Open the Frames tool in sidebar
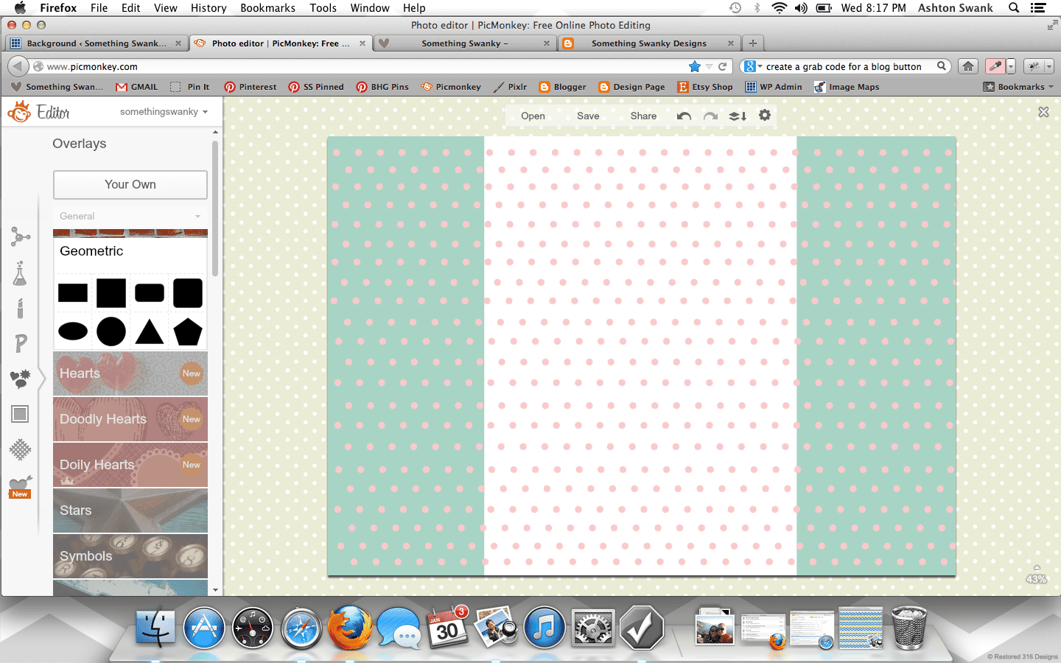Screen dimensions: 1061x663 (x=20, y=414)
